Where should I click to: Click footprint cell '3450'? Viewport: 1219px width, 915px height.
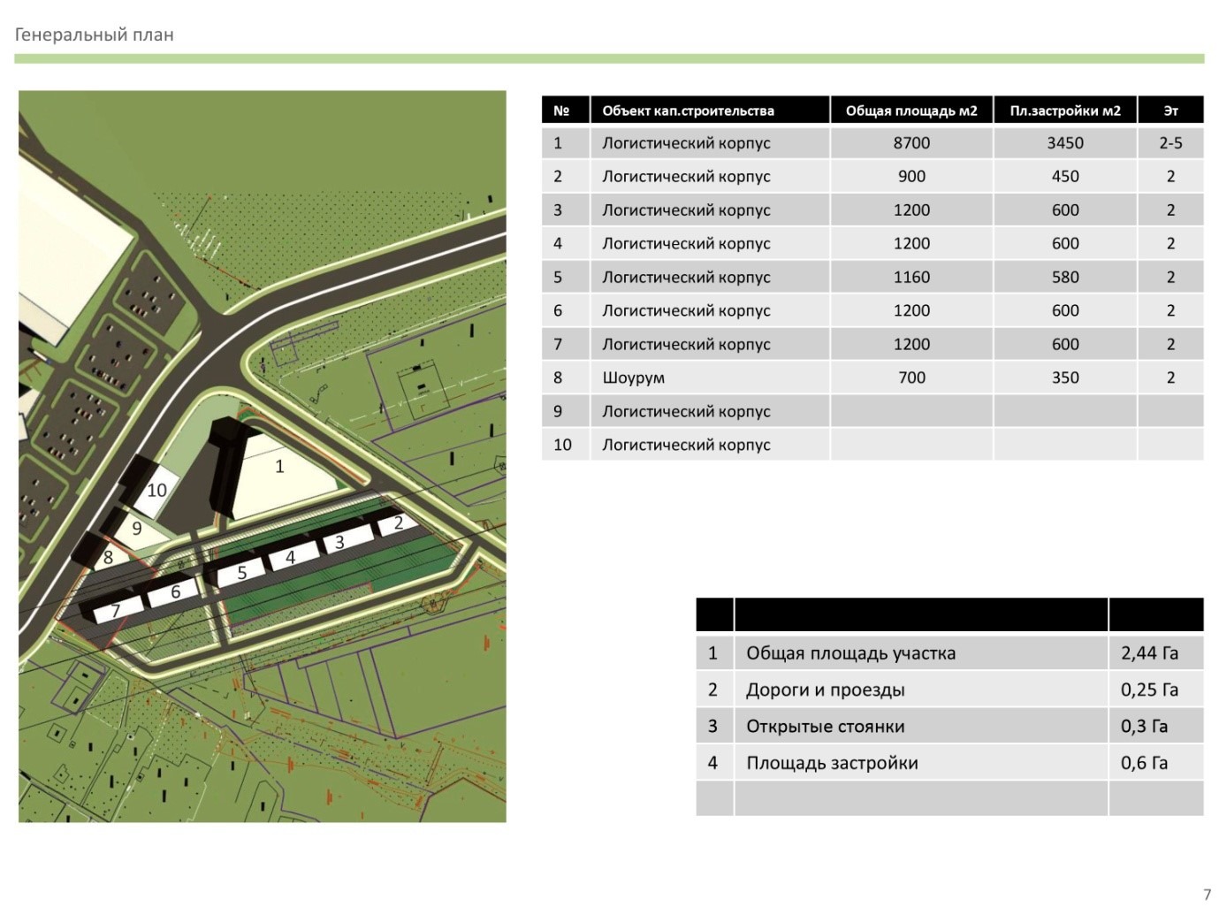click(1065, 142)
